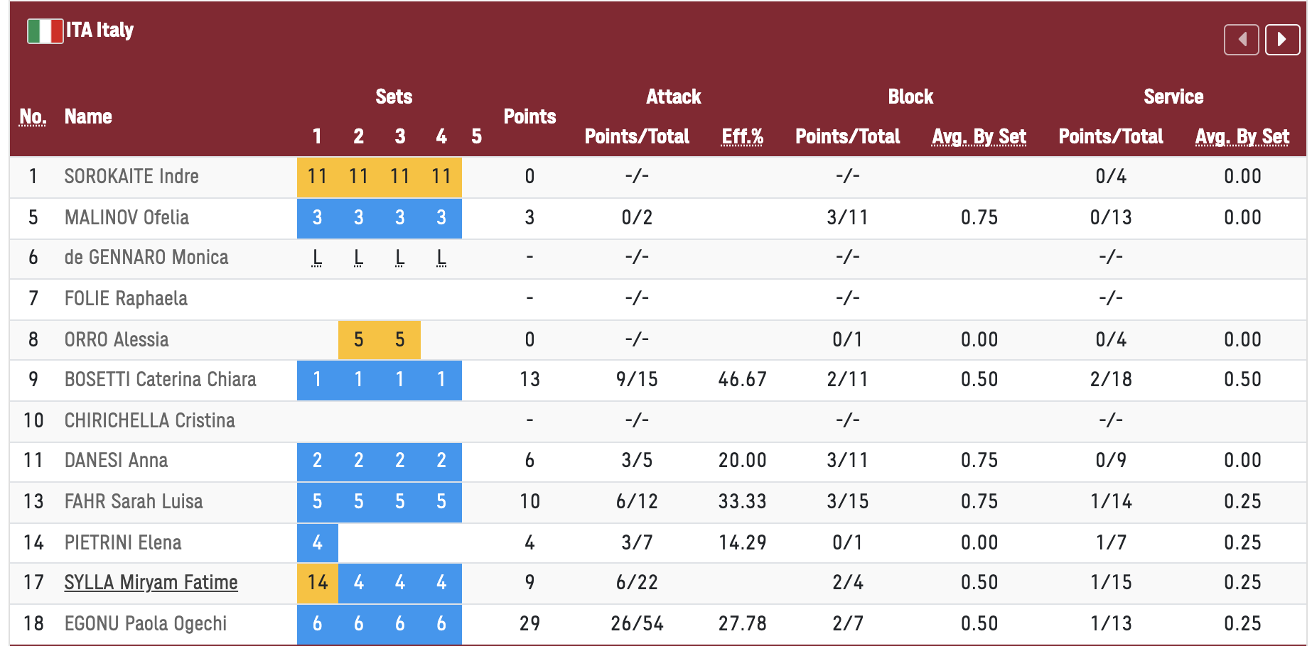Click the Sets column group header
Image resolution: width=1312 pixels, height=646 pixels.
point(394,97)
